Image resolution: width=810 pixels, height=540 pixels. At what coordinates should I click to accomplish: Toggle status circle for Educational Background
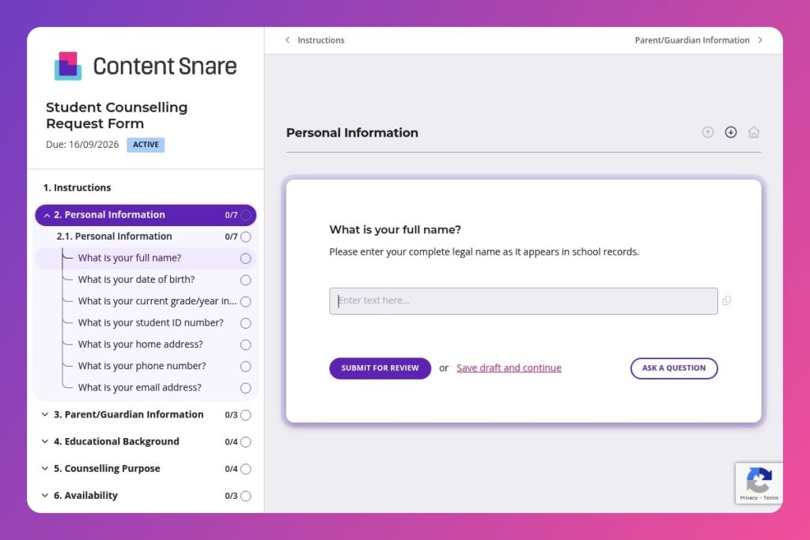[x=246, y=442]
